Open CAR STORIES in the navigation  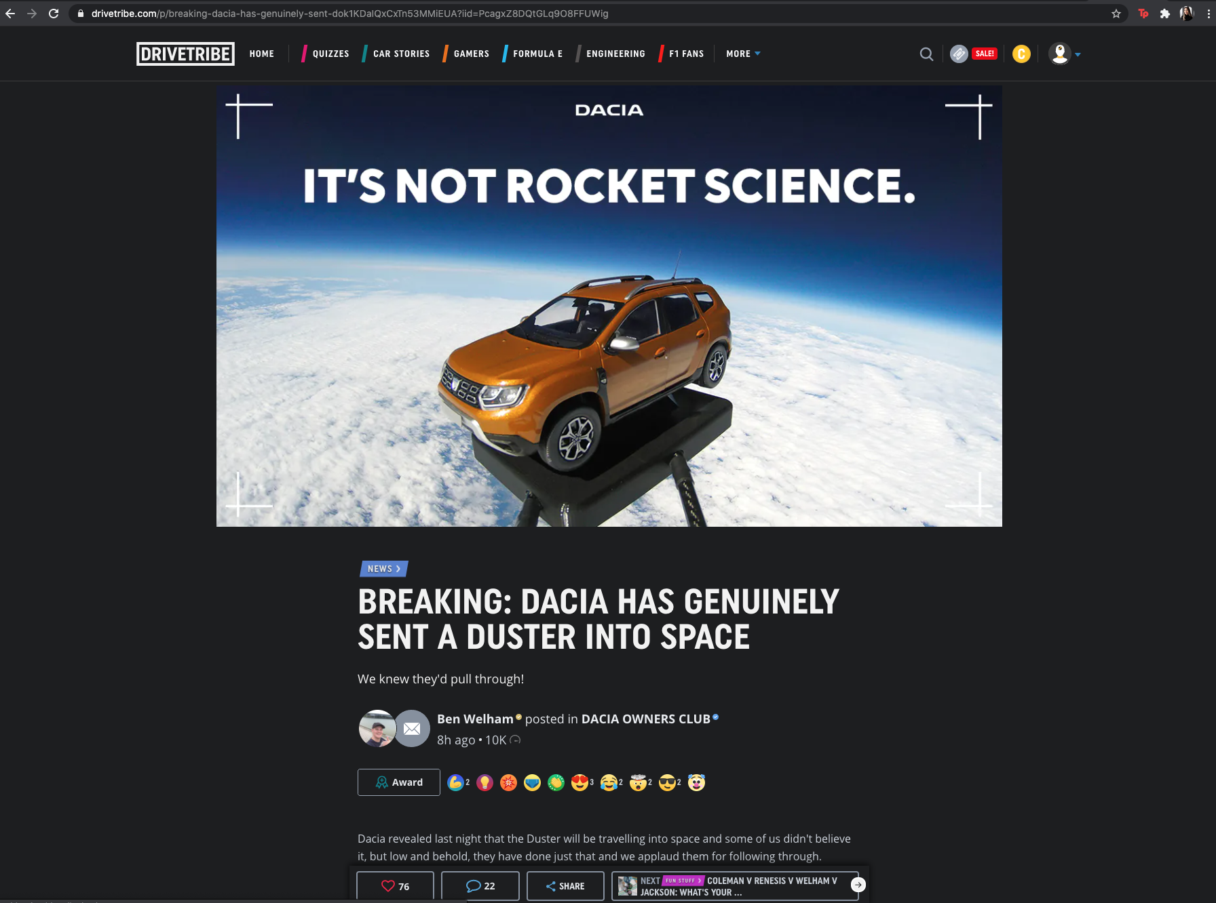point(401,54)
